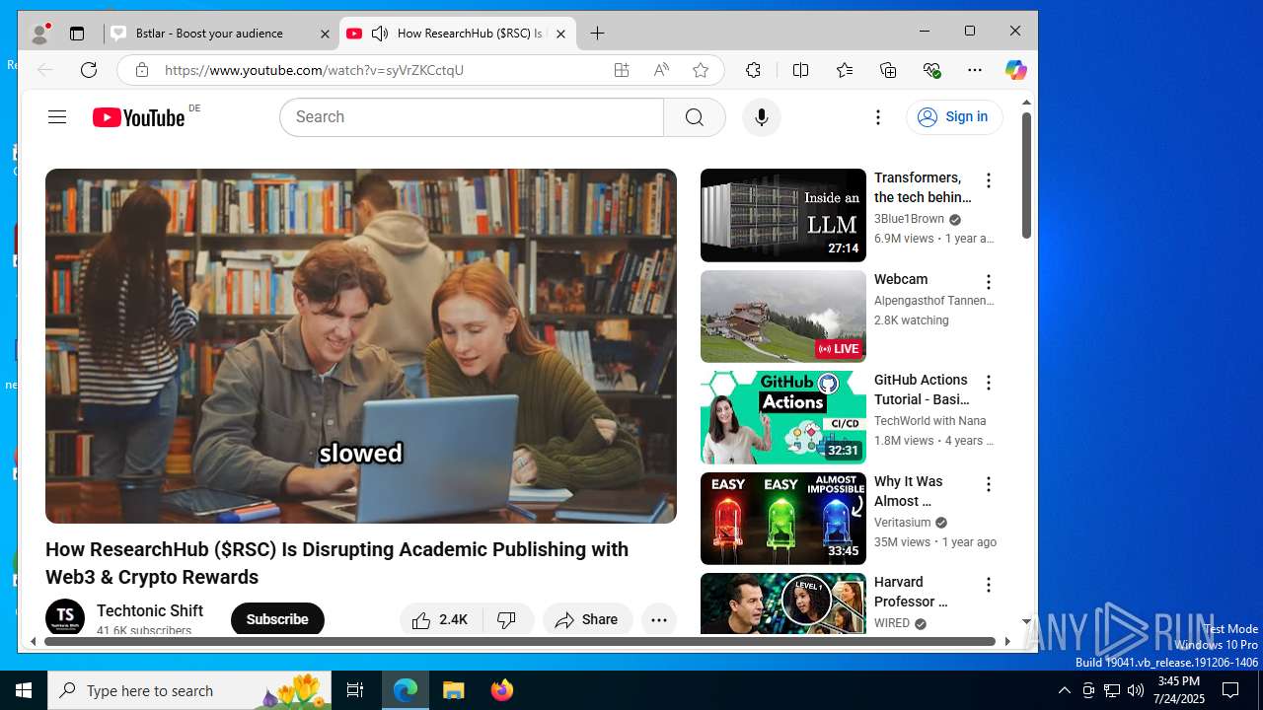
Task: Enable Read aloud in address bar
Action: 661,70
